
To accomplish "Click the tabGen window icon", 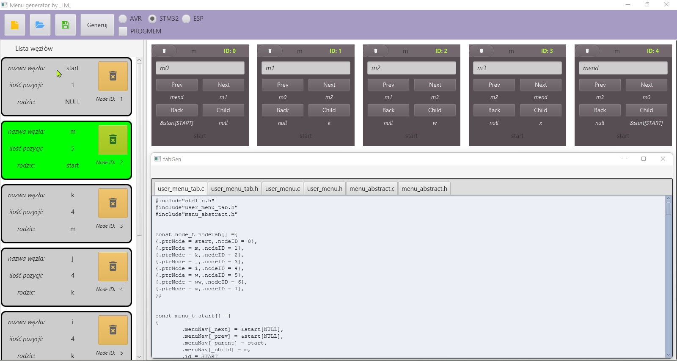I will tap(158, 159).
